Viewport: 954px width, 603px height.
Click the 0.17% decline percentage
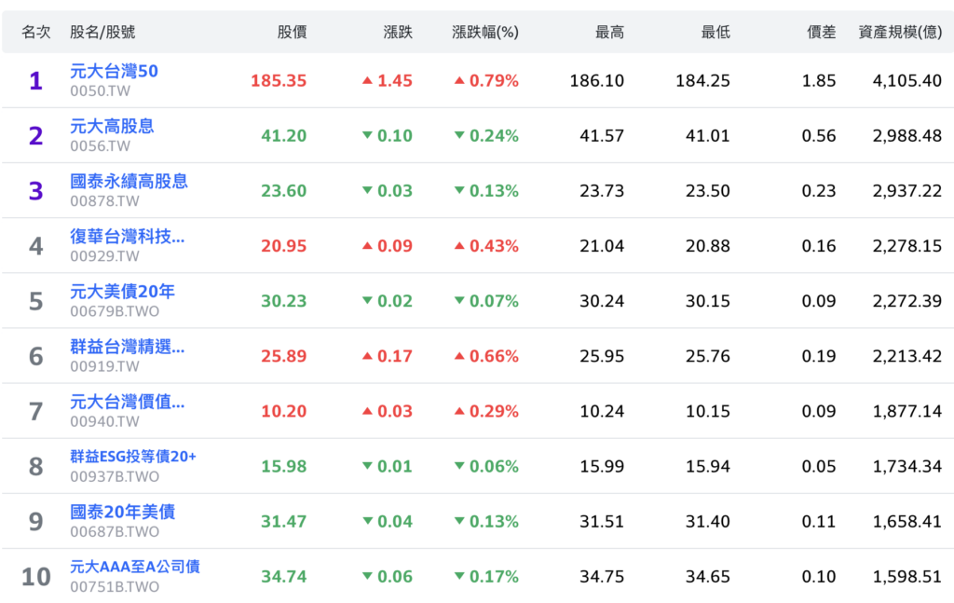click(x=486, y=577)
